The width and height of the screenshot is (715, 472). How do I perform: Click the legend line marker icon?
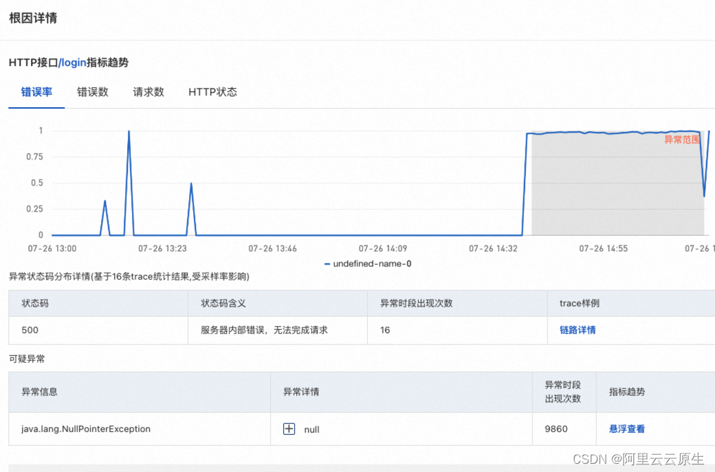tap(326, 263)
